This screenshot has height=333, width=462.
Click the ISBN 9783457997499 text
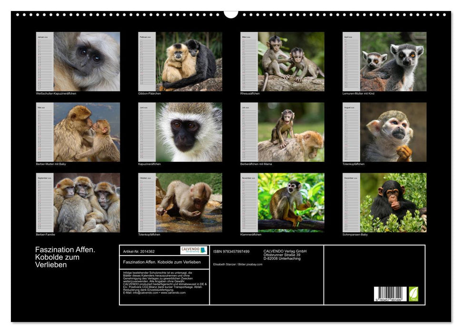[x=231, y=251]
